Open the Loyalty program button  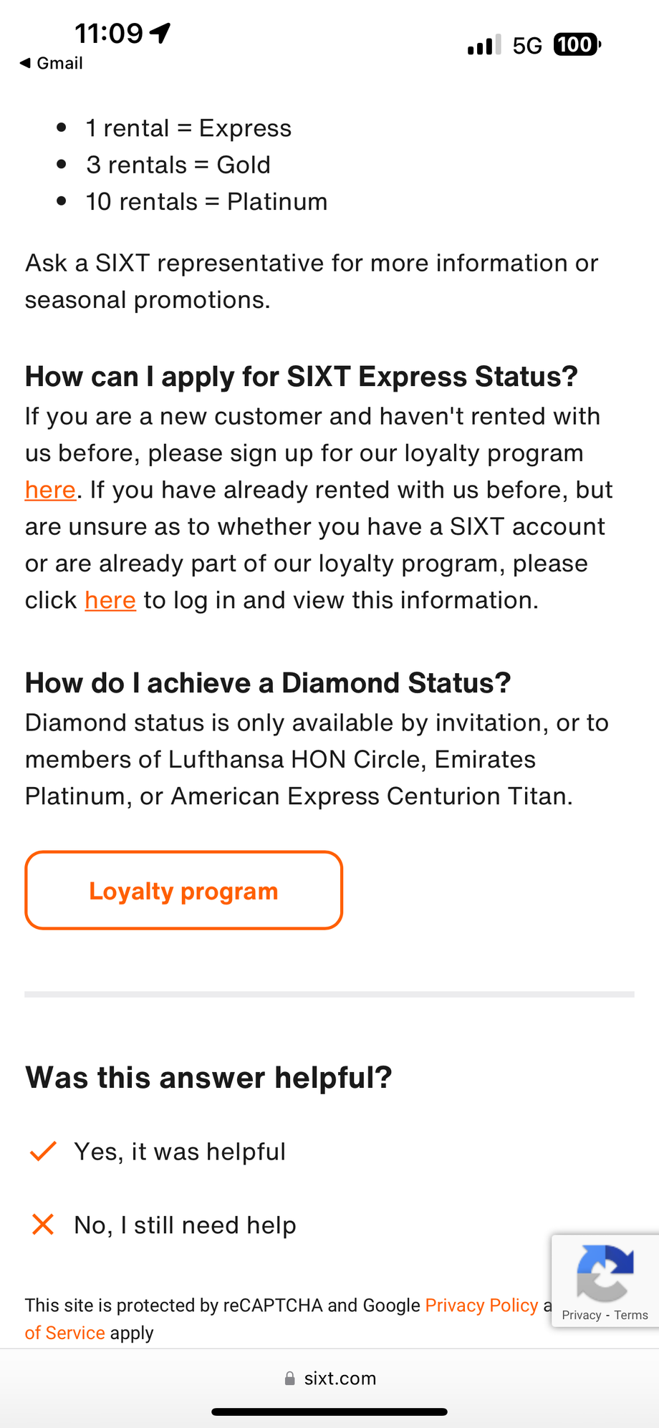[184, 891]
